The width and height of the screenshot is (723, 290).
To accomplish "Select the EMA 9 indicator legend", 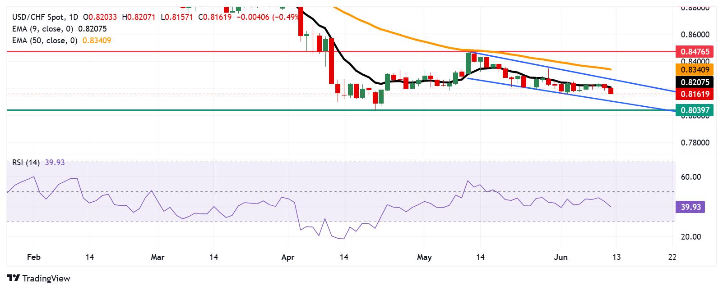I will tap(60, 29).
